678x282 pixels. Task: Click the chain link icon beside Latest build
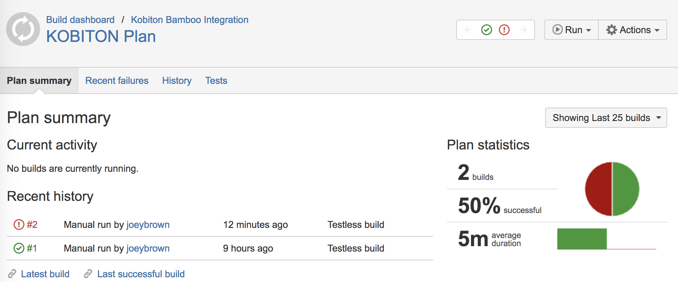tap(12, 274)
